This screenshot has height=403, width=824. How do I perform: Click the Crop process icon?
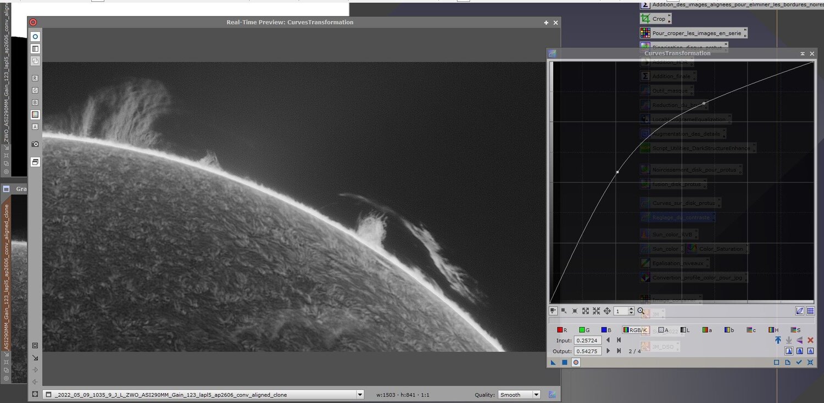(645, 19)
